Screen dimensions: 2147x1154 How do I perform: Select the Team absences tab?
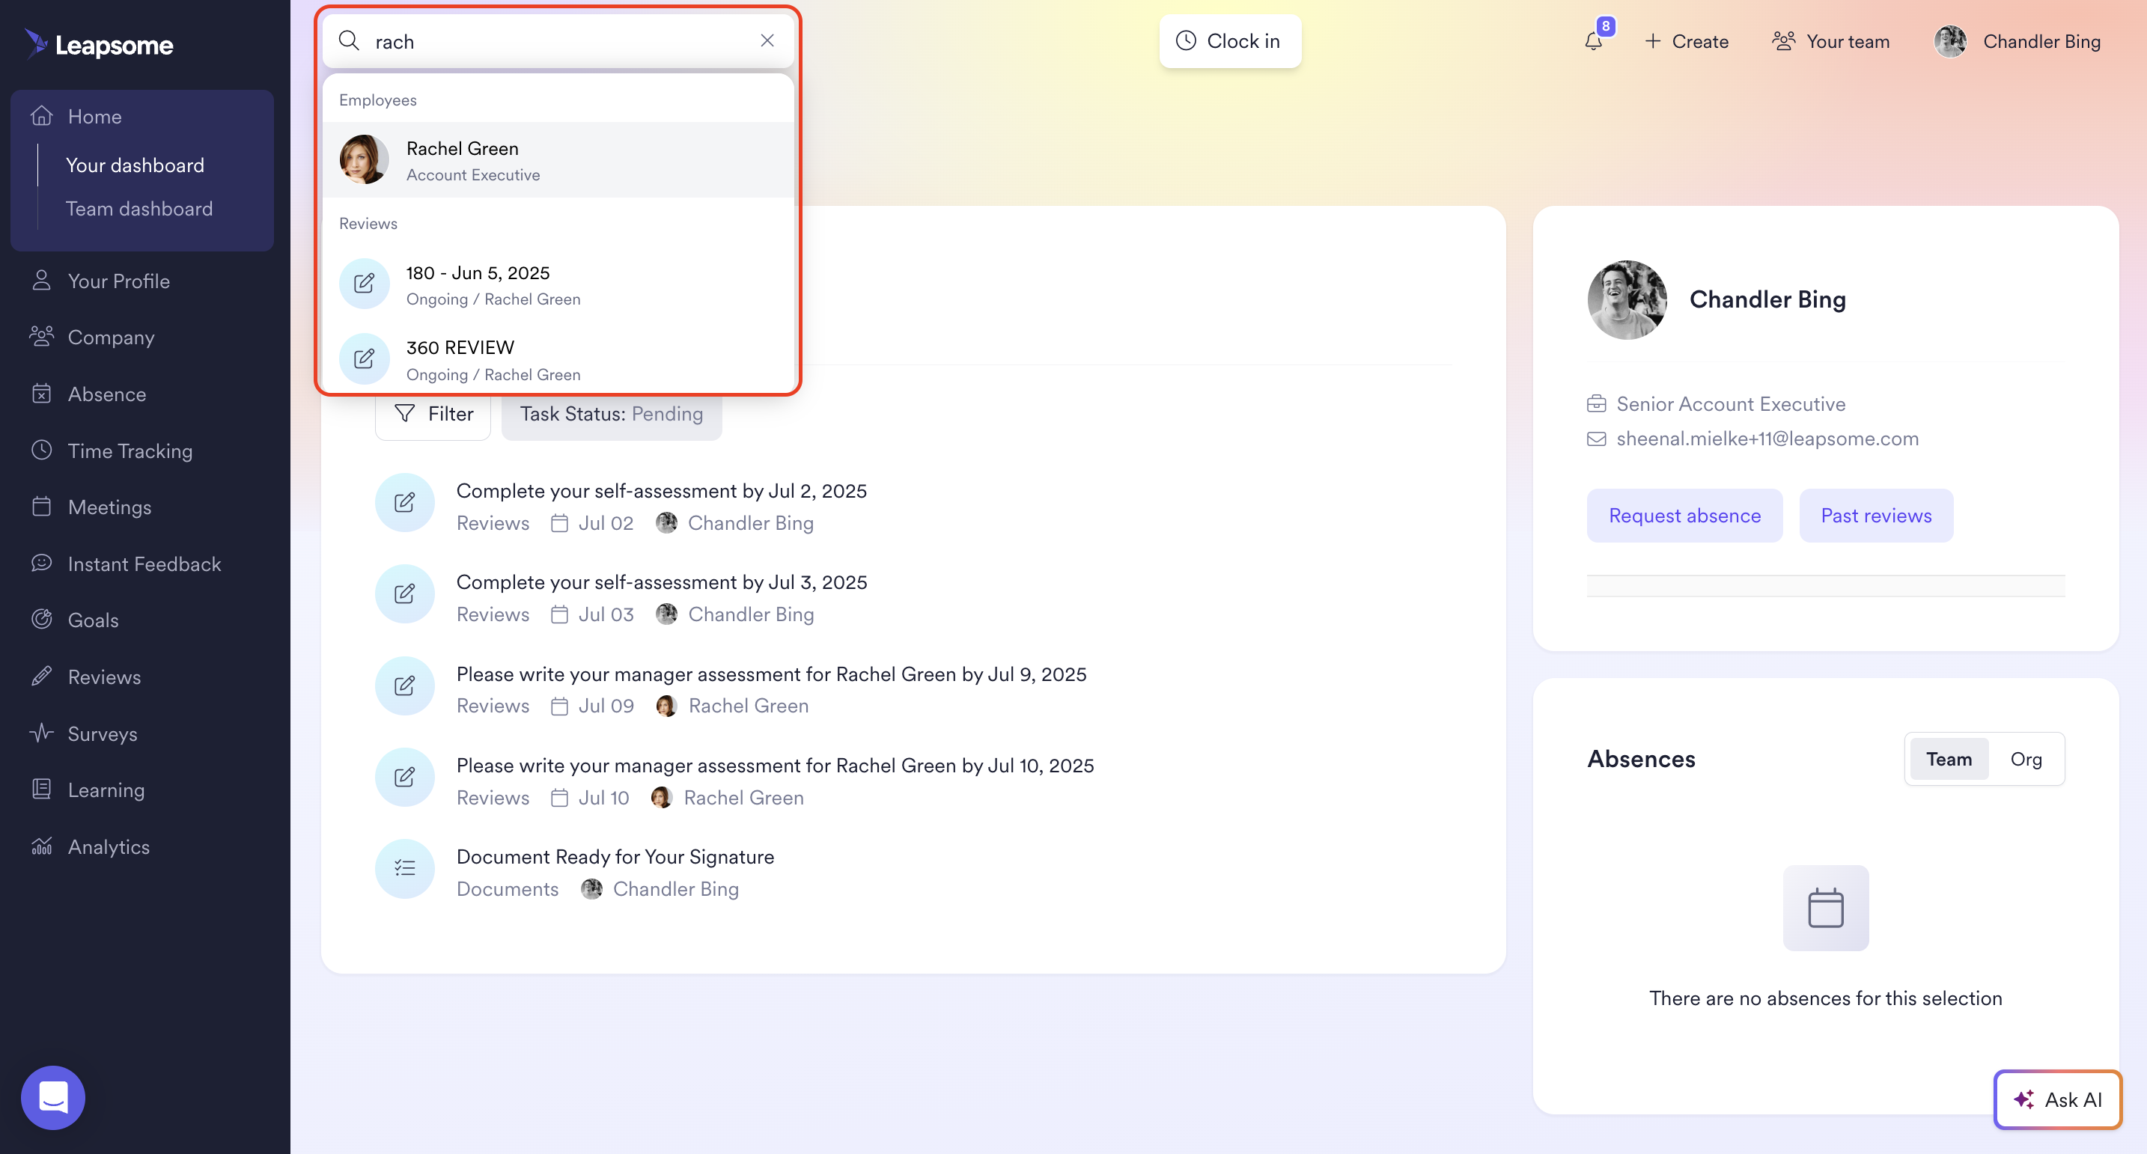click(x=1949, y=758)
